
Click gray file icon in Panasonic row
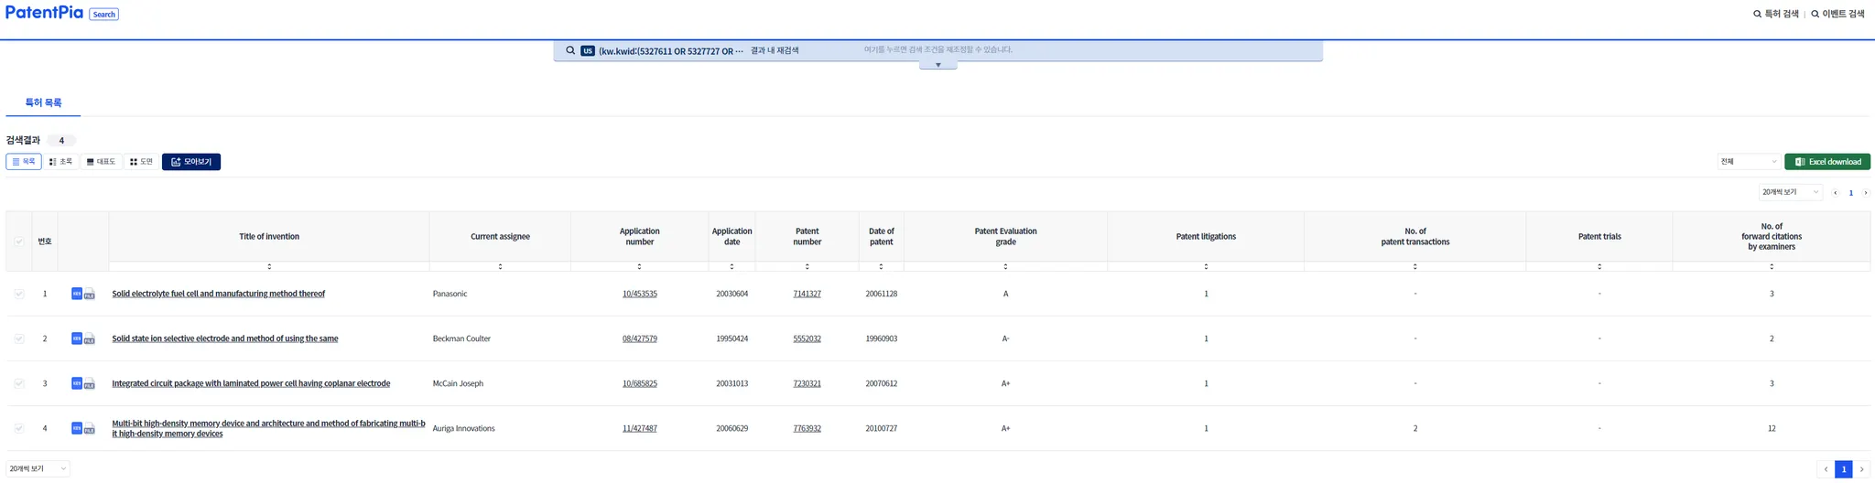pos(90,295)
